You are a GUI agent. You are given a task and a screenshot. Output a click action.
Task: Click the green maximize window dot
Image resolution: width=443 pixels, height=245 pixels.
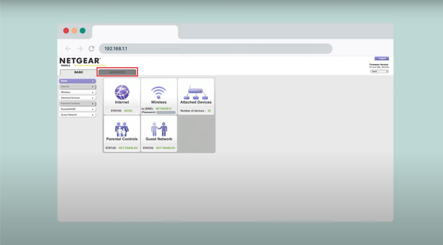[x=82, y=31]
